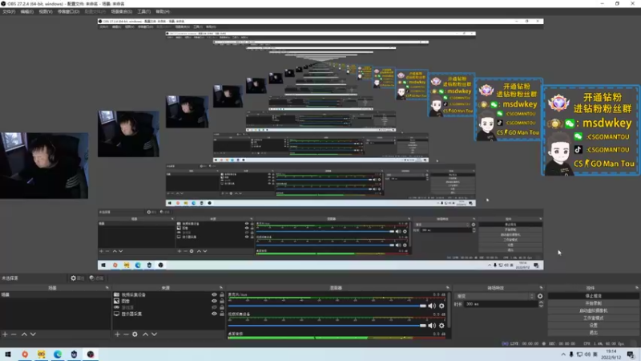Image resolution: width=641 pixels, height=361 pixels.
Task: Decrease transition duration with down arrow
Action: coord(541,306)
